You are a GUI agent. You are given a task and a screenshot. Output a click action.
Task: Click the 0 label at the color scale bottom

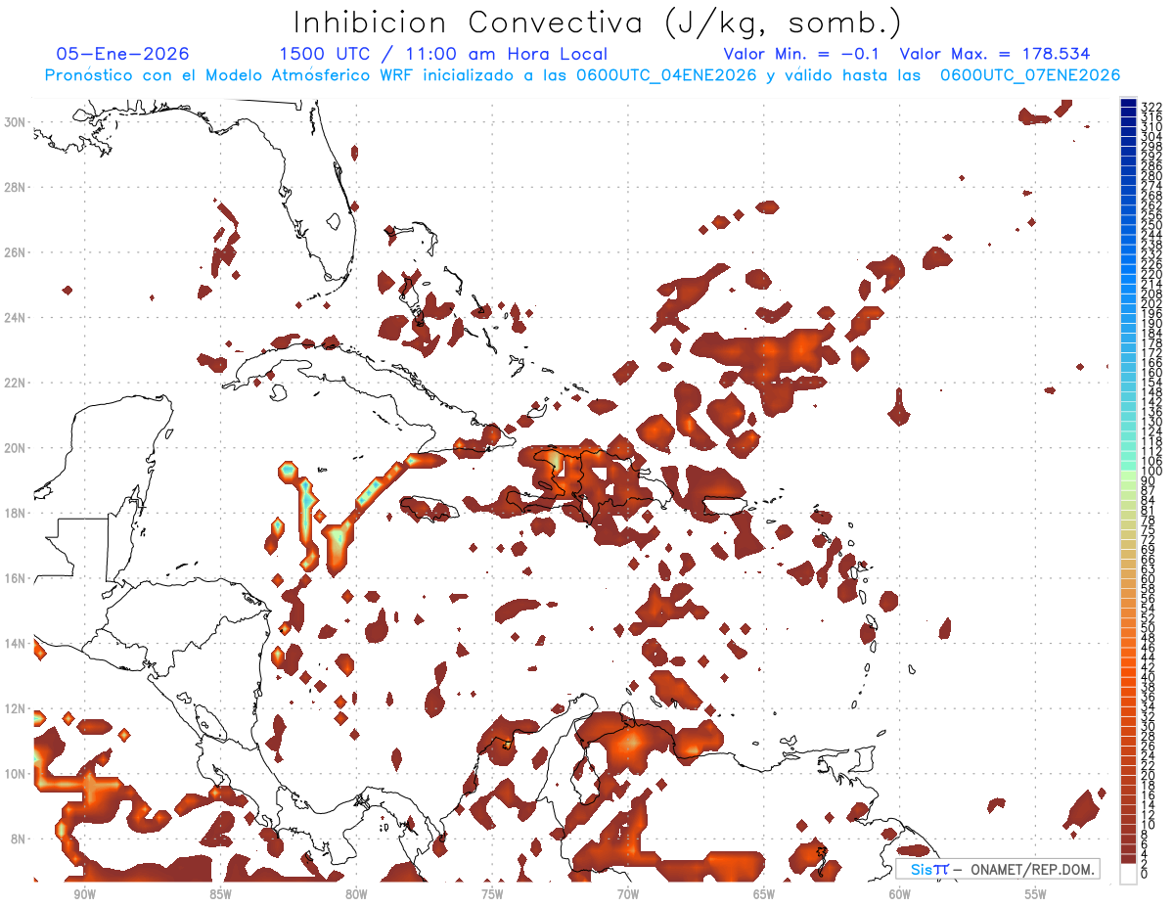[1146, 874]
